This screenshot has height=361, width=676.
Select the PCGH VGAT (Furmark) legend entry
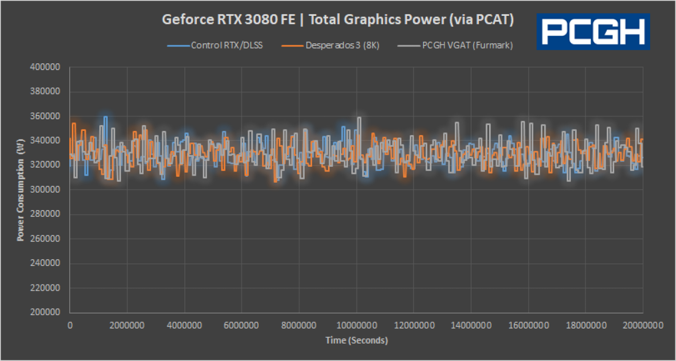[x=456, y=45]
